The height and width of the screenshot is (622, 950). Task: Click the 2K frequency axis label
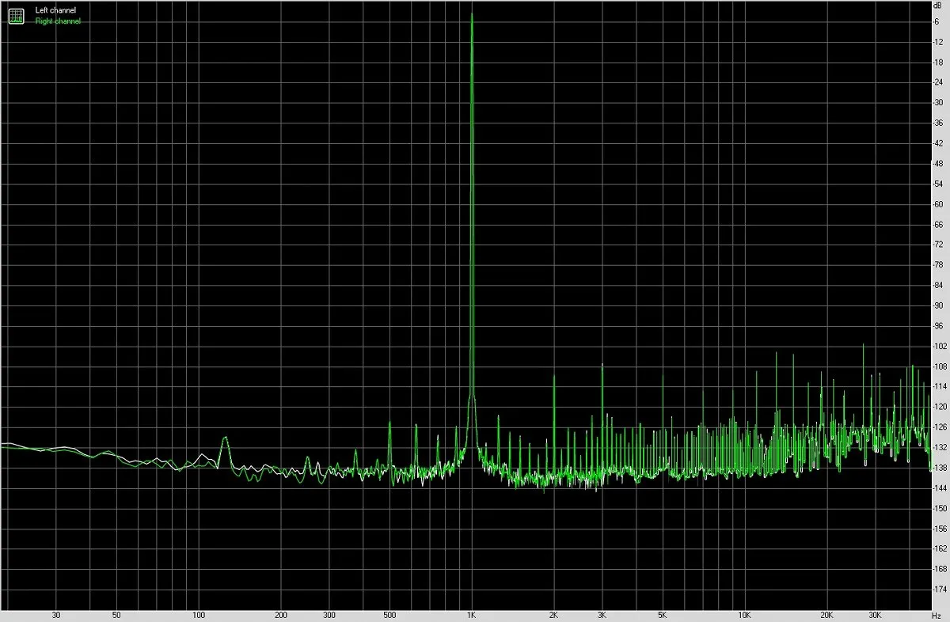[553, 614]
